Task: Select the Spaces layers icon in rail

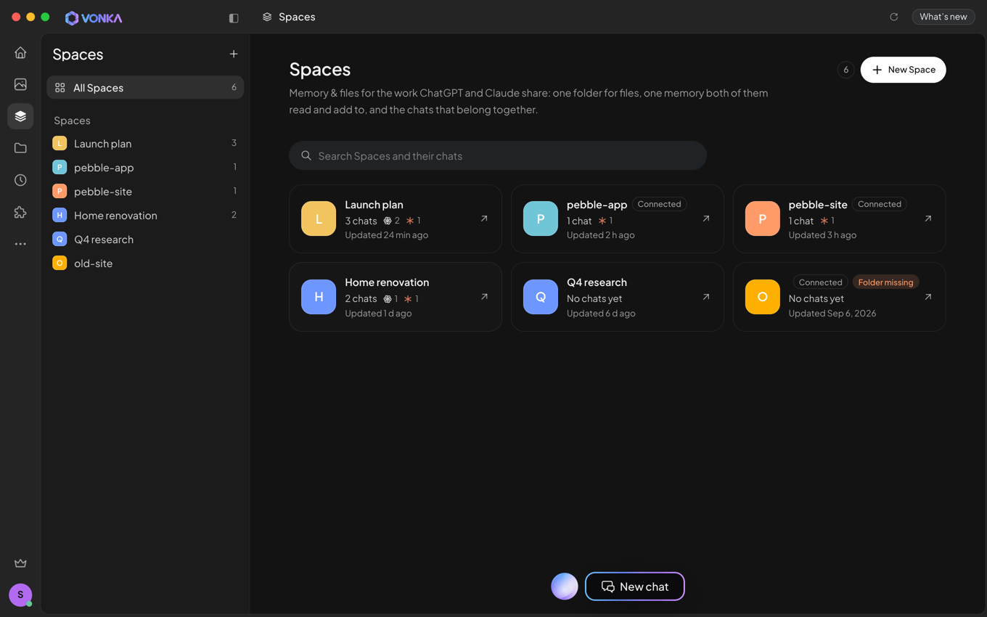Action: click(20, 116)
